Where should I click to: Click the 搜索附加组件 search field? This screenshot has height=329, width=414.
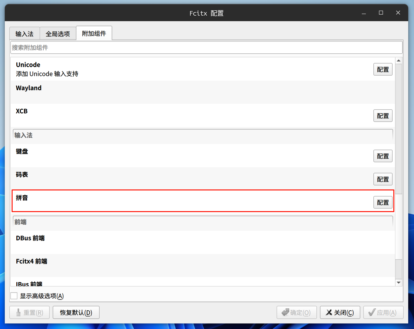click(206, 48)
